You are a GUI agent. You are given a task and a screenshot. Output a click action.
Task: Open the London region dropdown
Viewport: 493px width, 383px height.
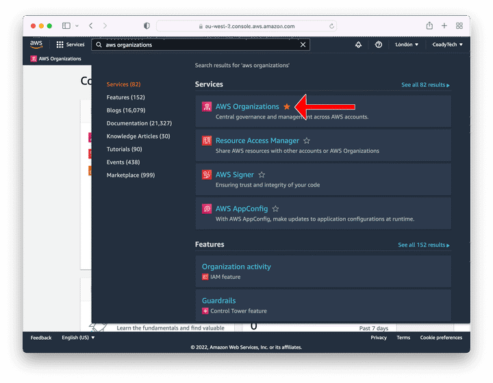(x=407, y=45)
